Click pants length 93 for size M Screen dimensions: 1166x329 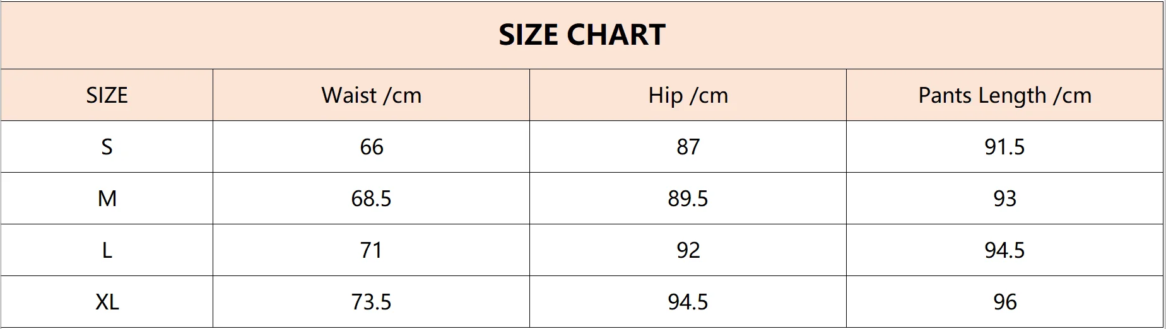coord(1004,199)
